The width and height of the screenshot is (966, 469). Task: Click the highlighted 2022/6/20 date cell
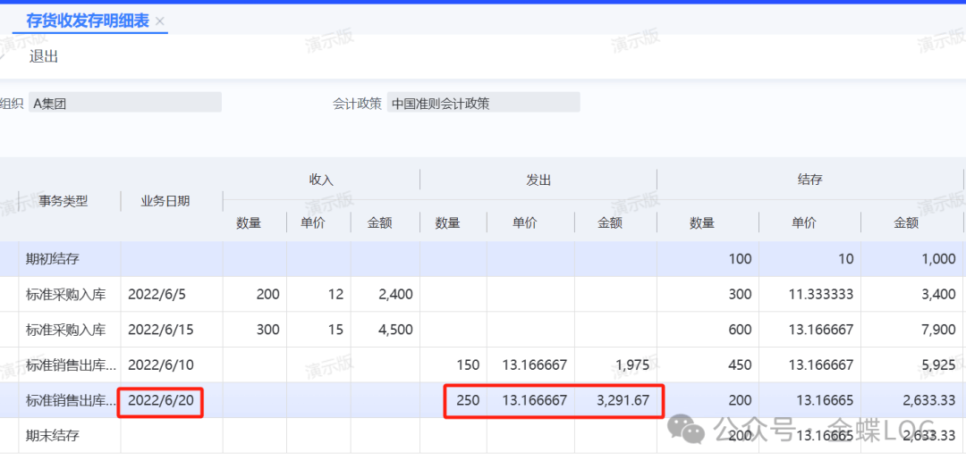point(163,400)
